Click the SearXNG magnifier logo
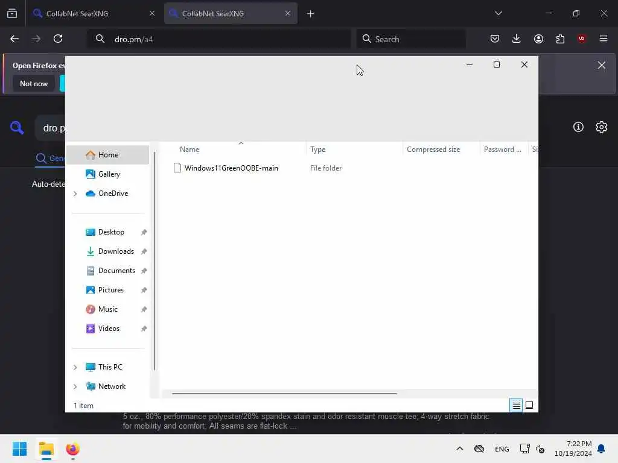 (x=17, y=128)
